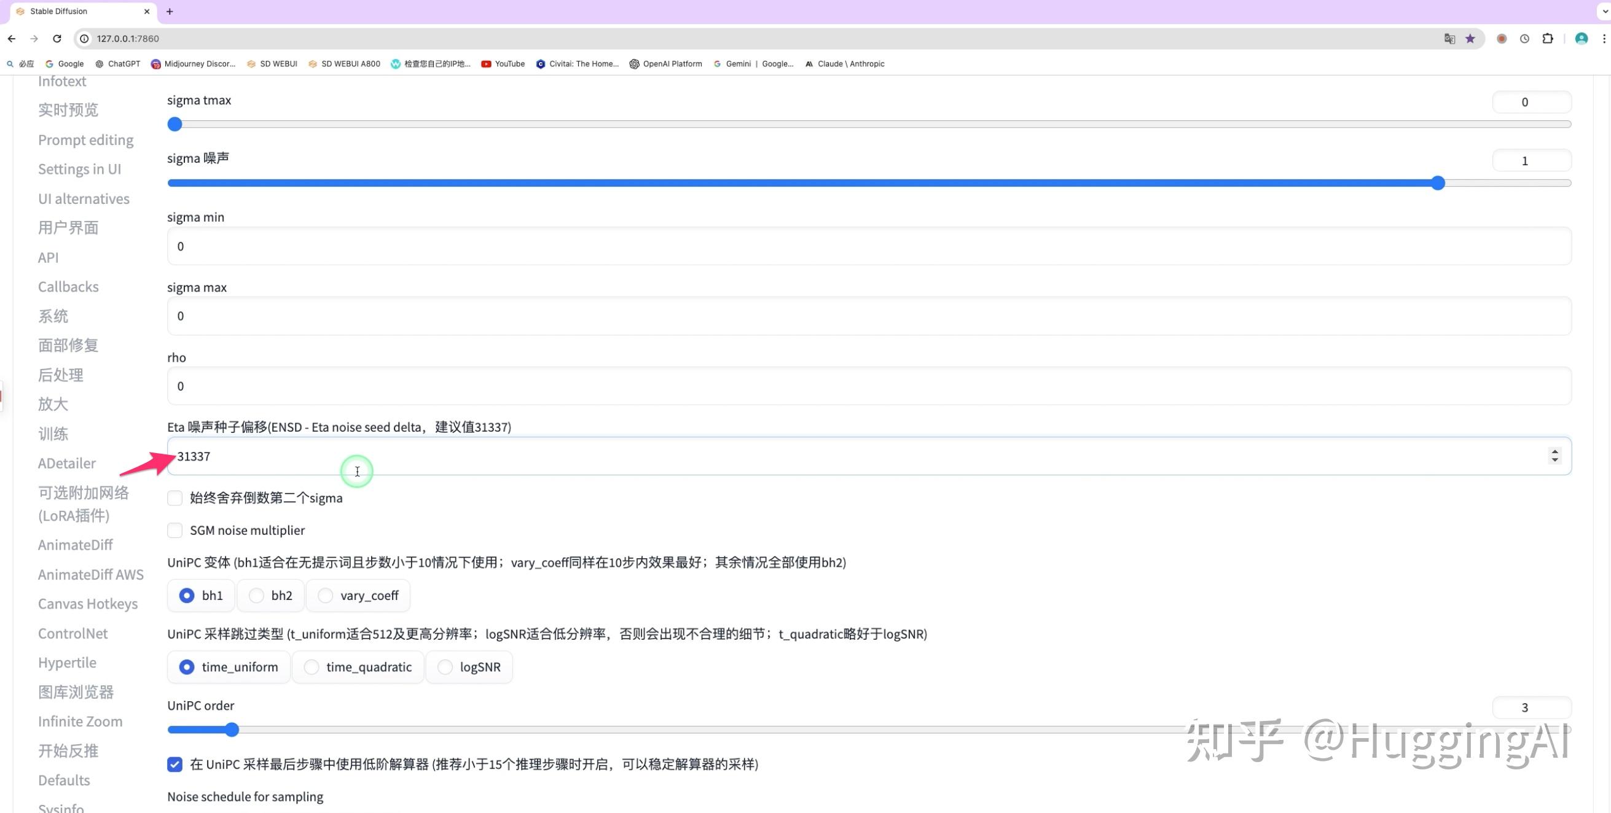Image resolution: width=1611 pixels, height=813 pixels.
Task: Open the ChatGPT bookmark
Action: click(x=117, y=63)
